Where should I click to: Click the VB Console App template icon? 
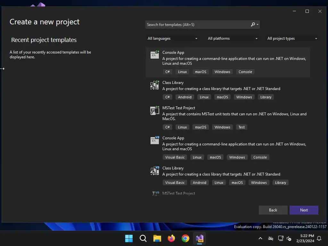155,140
